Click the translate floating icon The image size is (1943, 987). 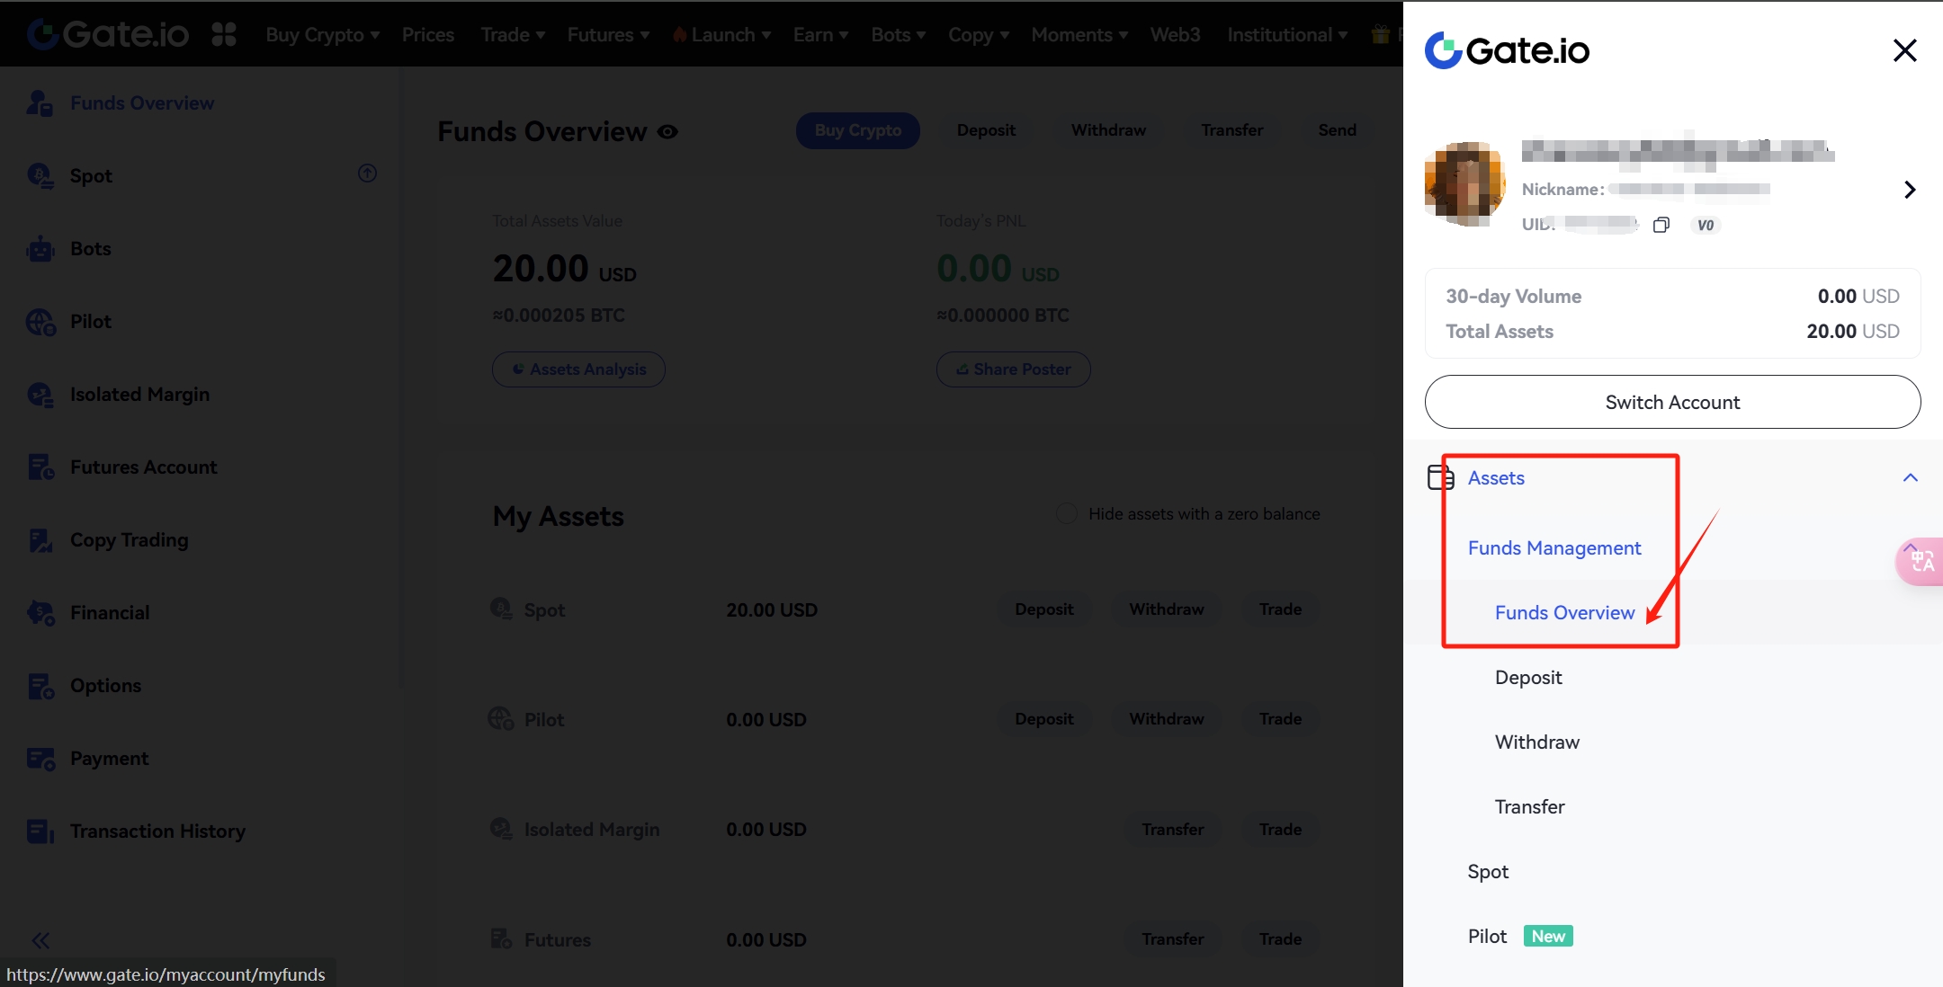click(x=1921, y=562)
